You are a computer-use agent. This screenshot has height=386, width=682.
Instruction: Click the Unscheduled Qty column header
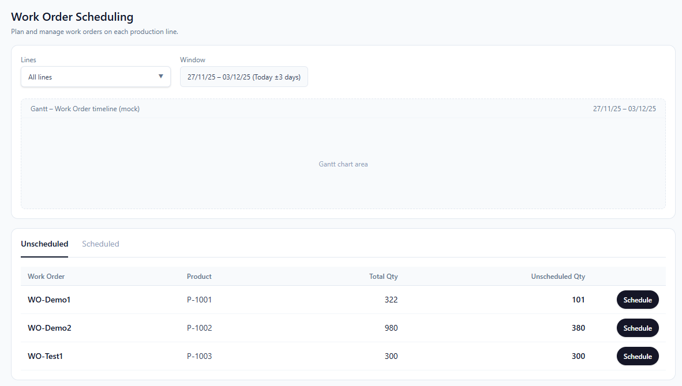(x=557, y=277)
